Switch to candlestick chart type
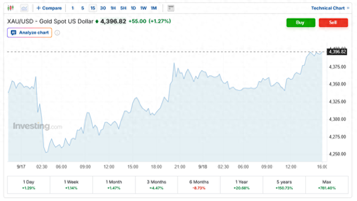 (11, 8)
